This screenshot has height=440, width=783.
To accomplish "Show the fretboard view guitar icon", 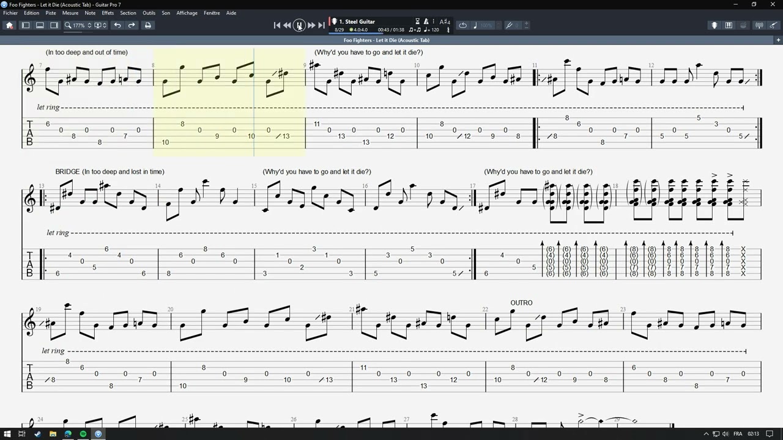I will (x=714, y=25).
